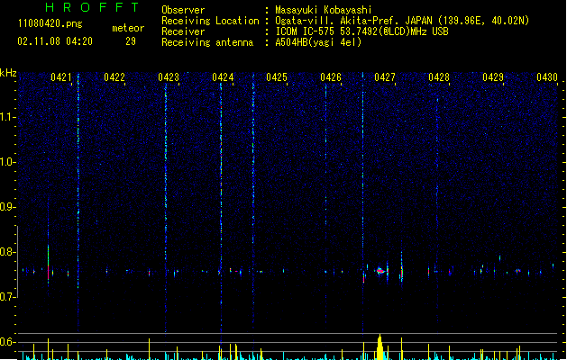Click the 0425 time marker
The height and width of the screenshot is (360, 567).
277,77
